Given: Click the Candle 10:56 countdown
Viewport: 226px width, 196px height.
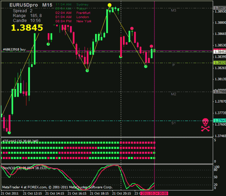Looking at the screenshot, I should pos(27,21).
